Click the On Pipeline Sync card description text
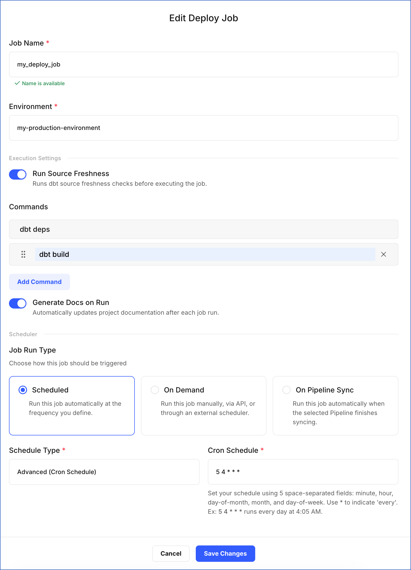The image size is (411, 570). click(x=338, y=413)
